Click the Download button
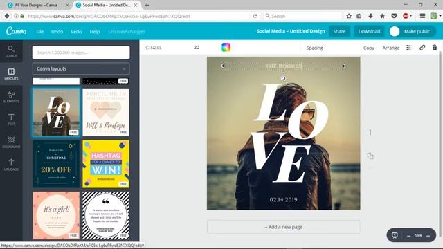This screenshot has height=249, width=443. 369,31
